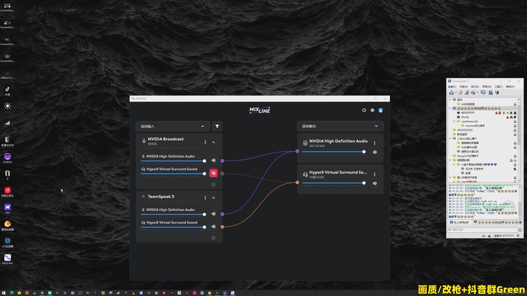Image resolution: width=527 pixels, height=296 pixels.
Task: Open emoji picker in TeamSpeak chat
Action: [x=520, y=230]
